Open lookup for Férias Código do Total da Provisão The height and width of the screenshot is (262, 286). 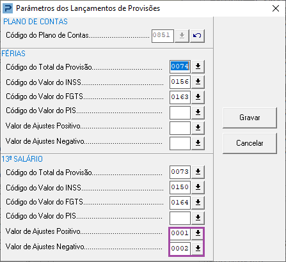coord(198,66)
